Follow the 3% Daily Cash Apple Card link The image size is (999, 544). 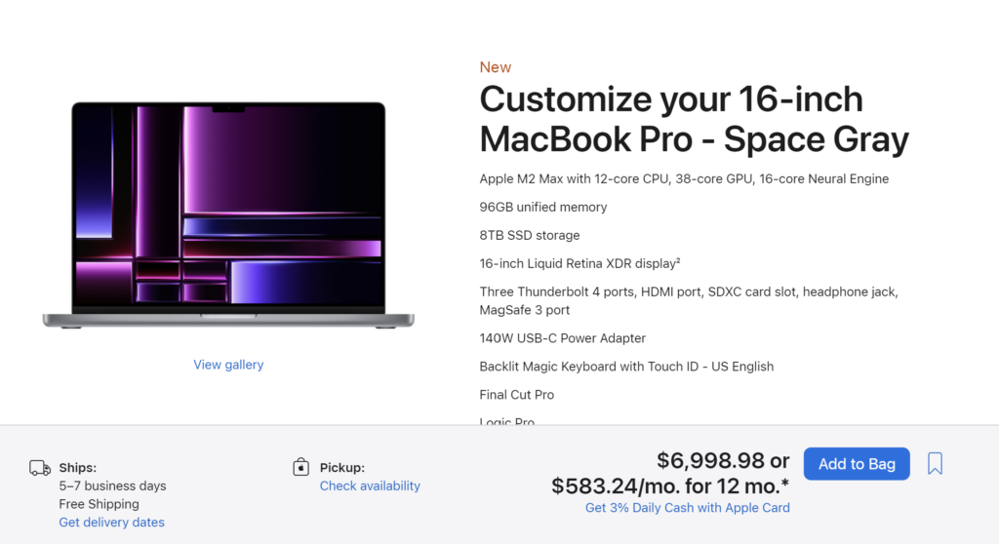tap(687, 508)
